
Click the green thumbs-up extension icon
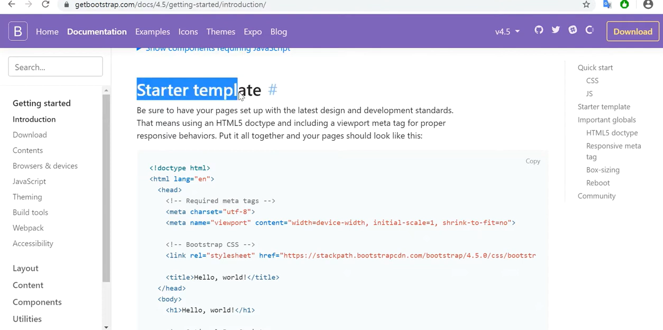click(x=624, y=5)
